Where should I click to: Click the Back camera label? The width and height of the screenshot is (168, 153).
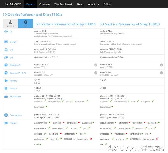click(15, 96)
